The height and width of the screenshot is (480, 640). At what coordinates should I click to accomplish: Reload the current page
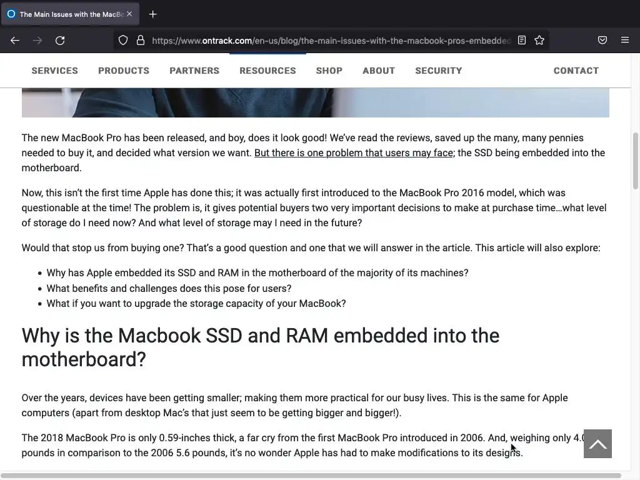(60, 41)
